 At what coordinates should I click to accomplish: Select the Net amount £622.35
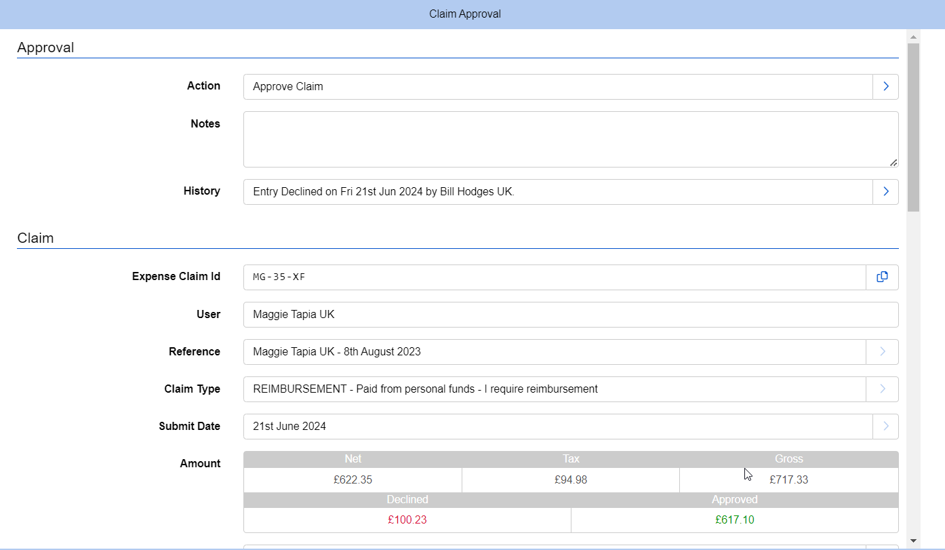[353, 479]
